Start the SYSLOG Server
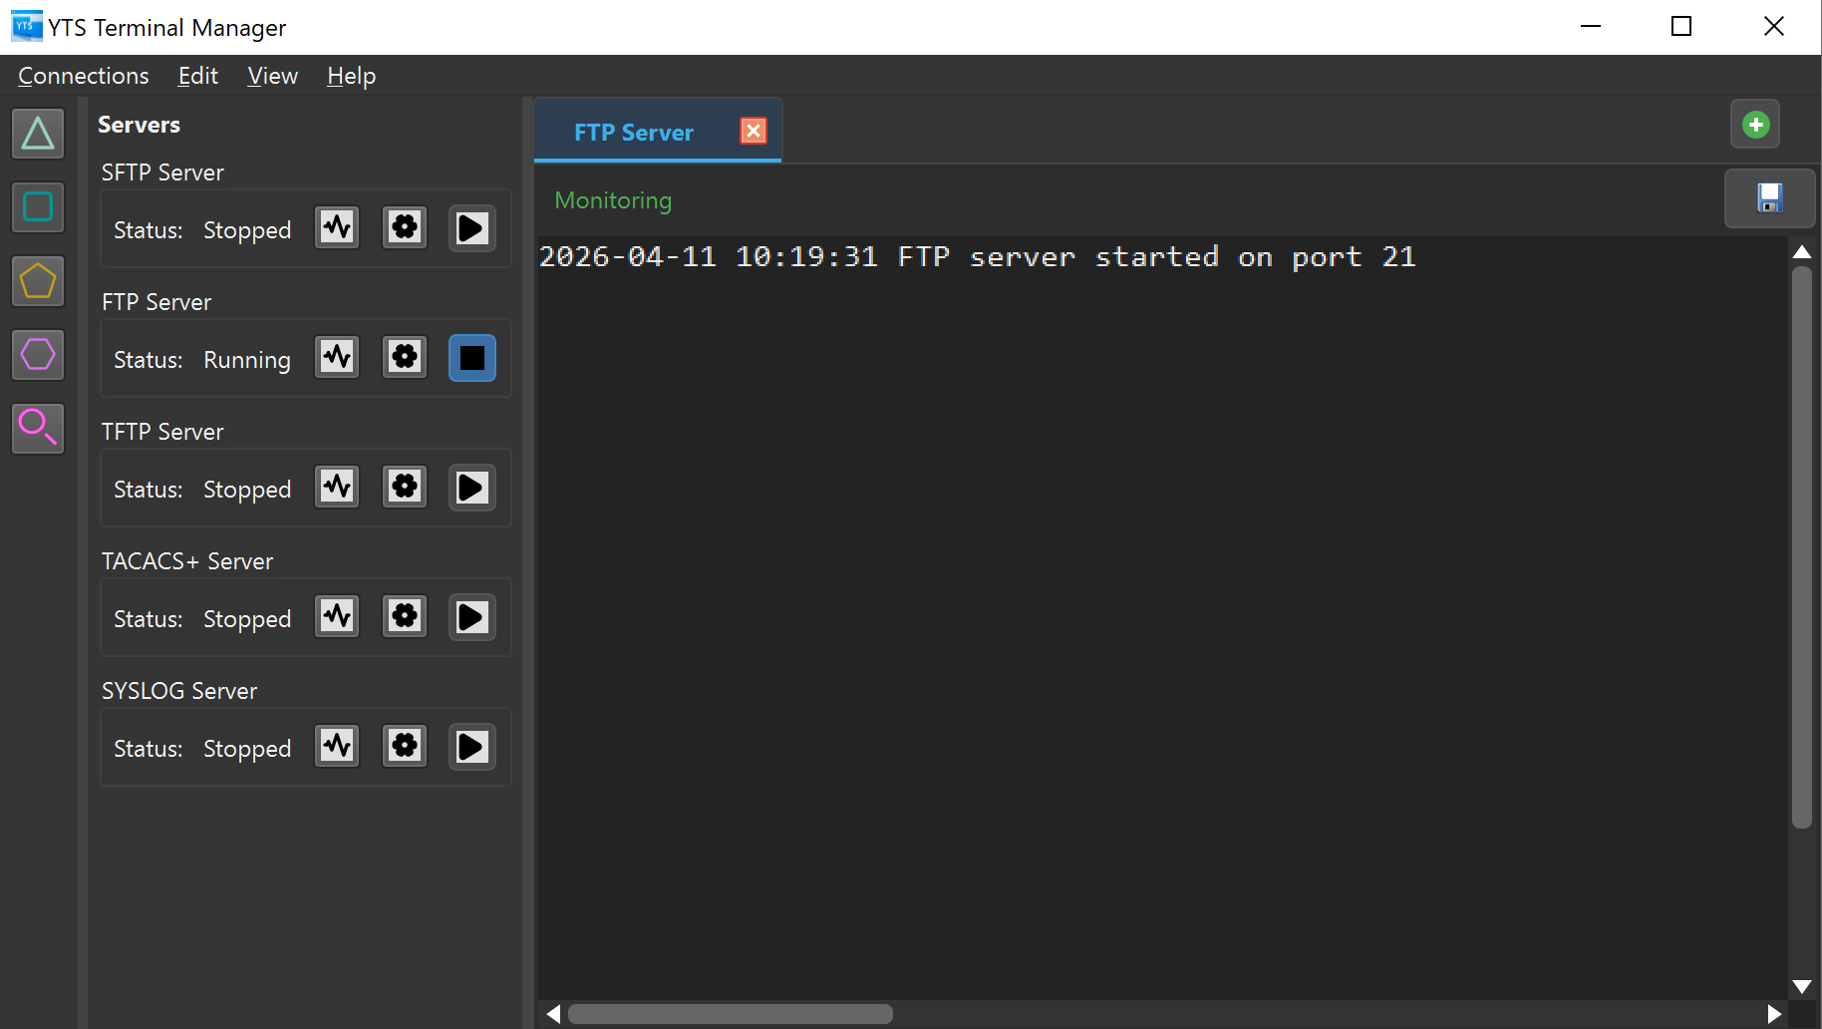This screenshot has height=1029, width=1822. [x=471, y=746]
